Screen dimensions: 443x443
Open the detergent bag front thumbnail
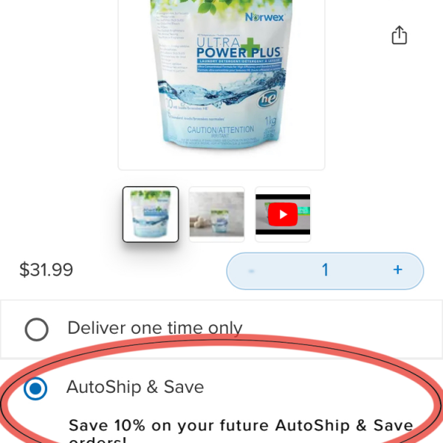(x=151, y=214)
